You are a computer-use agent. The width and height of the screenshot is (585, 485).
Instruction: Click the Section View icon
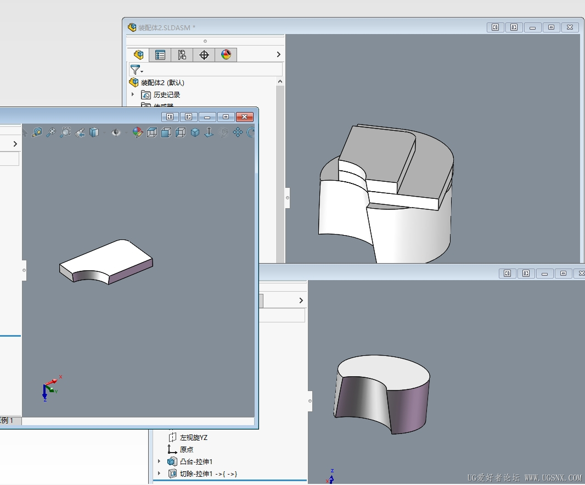[x=94, y=132]
